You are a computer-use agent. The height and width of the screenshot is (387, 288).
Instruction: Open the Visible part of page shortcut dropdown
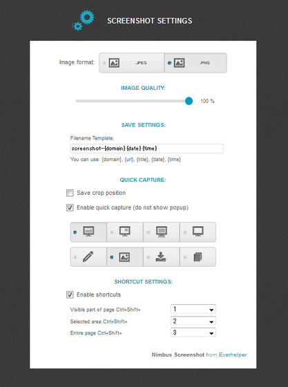(x=193, y=309)
